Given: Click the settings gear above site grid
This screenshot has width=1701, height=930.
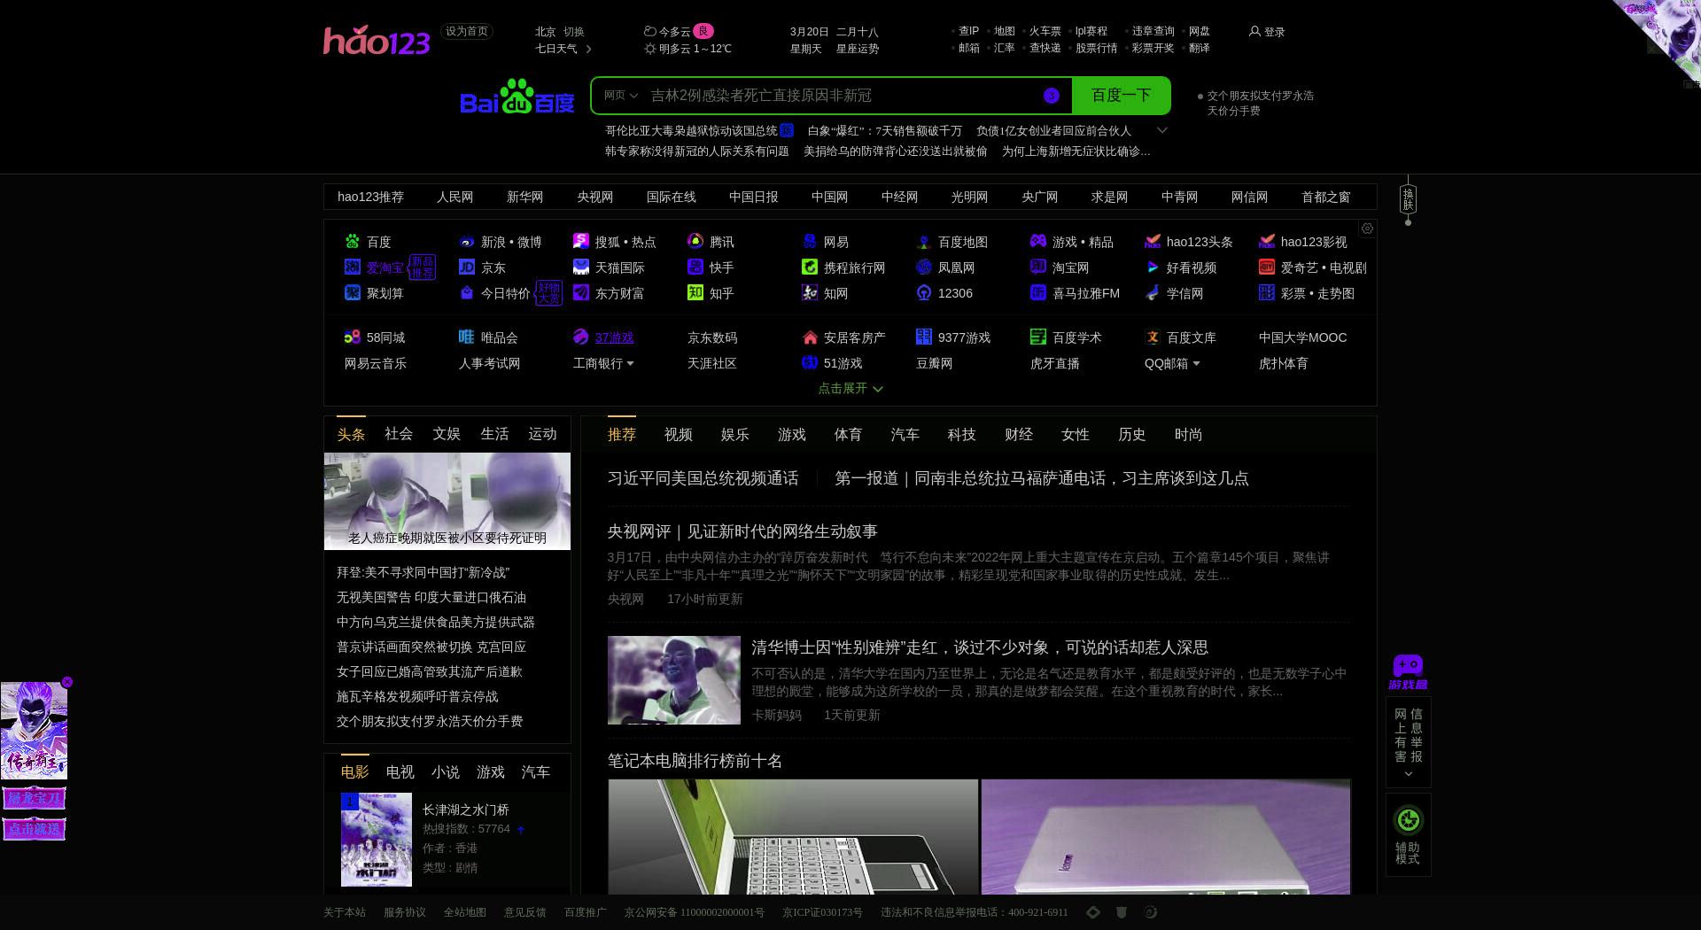Looking at the screenshot, I should [x=1367, y=229].
